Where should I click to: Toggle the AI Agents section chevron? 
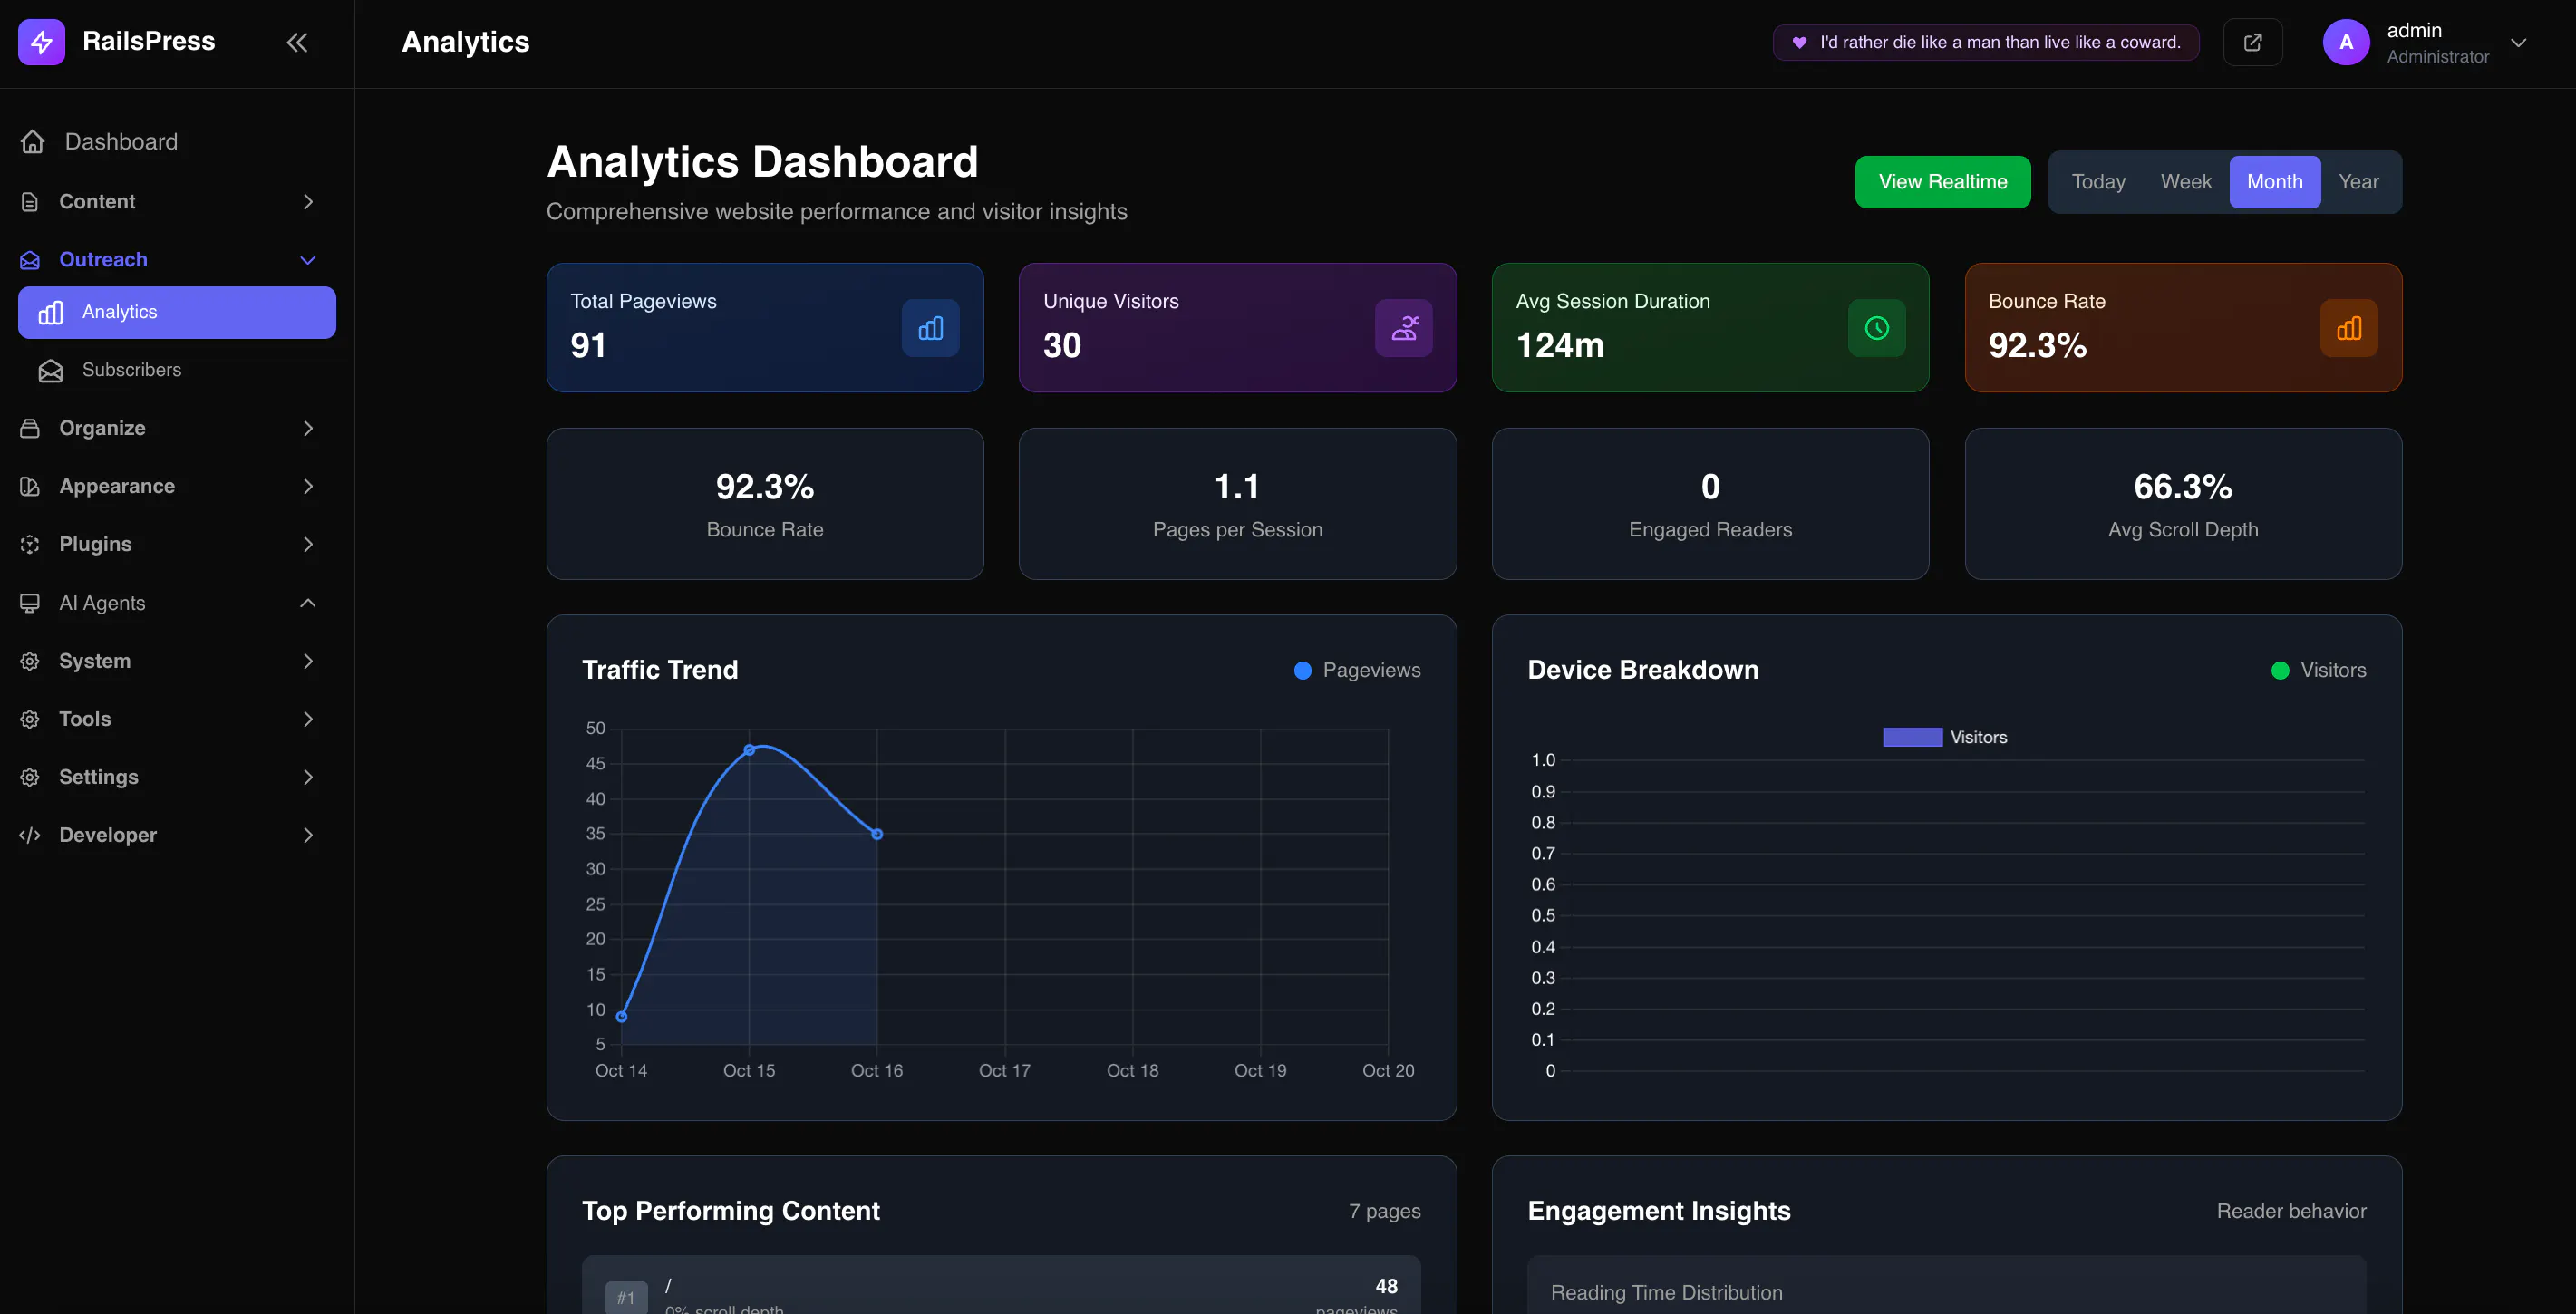coord(308,603)
